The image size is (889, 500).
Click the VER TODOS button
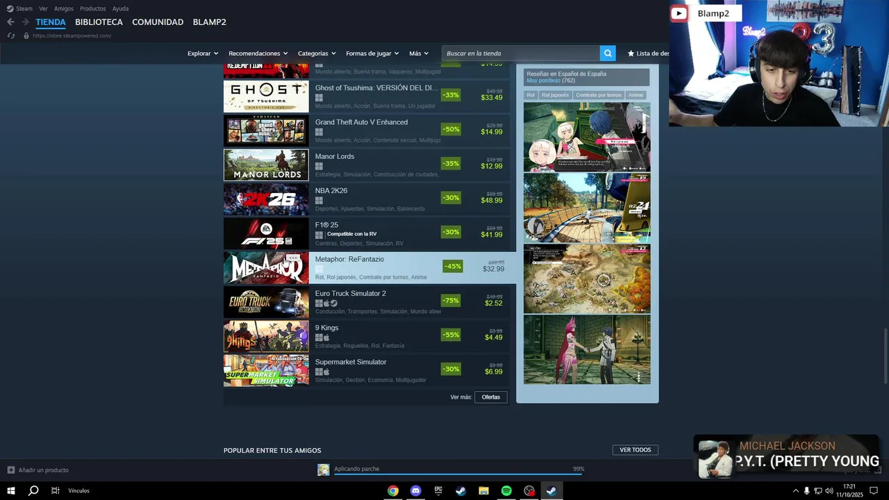coord(635,450)
